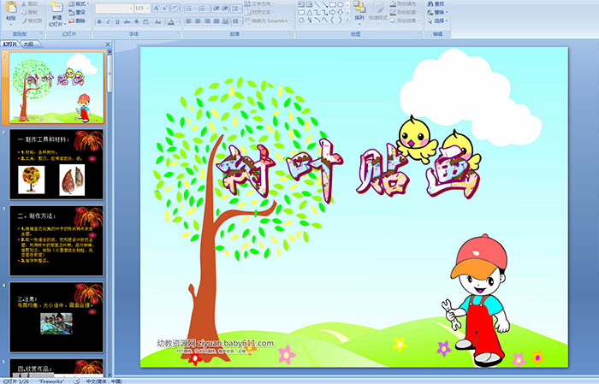
Task: Open the slide Layout (版式) dropdown
Action: point(79,3)
